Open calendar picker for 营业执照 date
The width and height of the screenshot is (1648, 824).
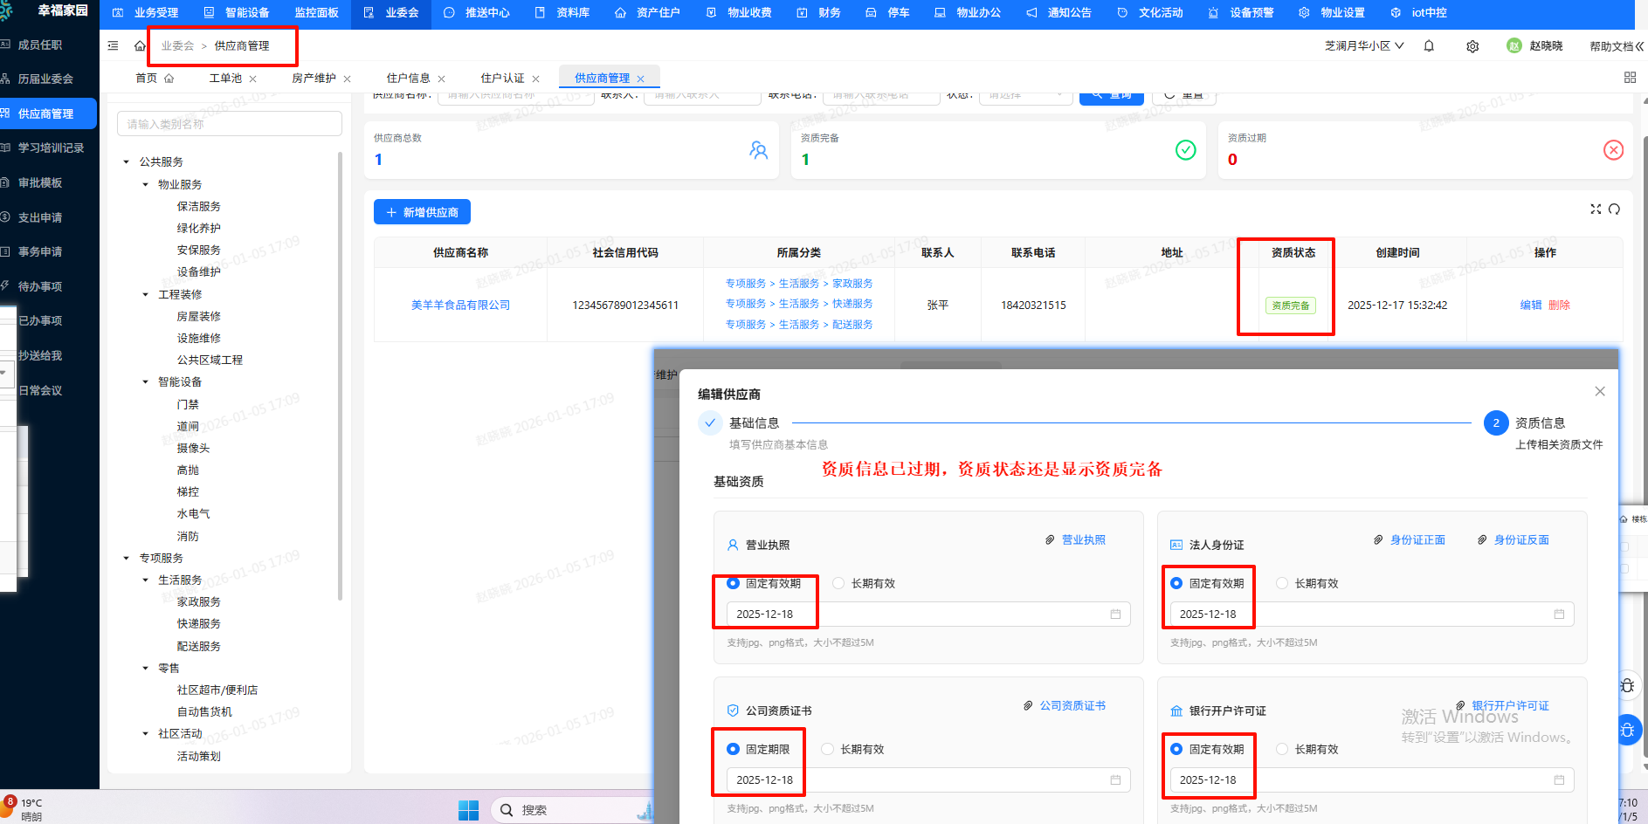click(x=1115, y=615)
